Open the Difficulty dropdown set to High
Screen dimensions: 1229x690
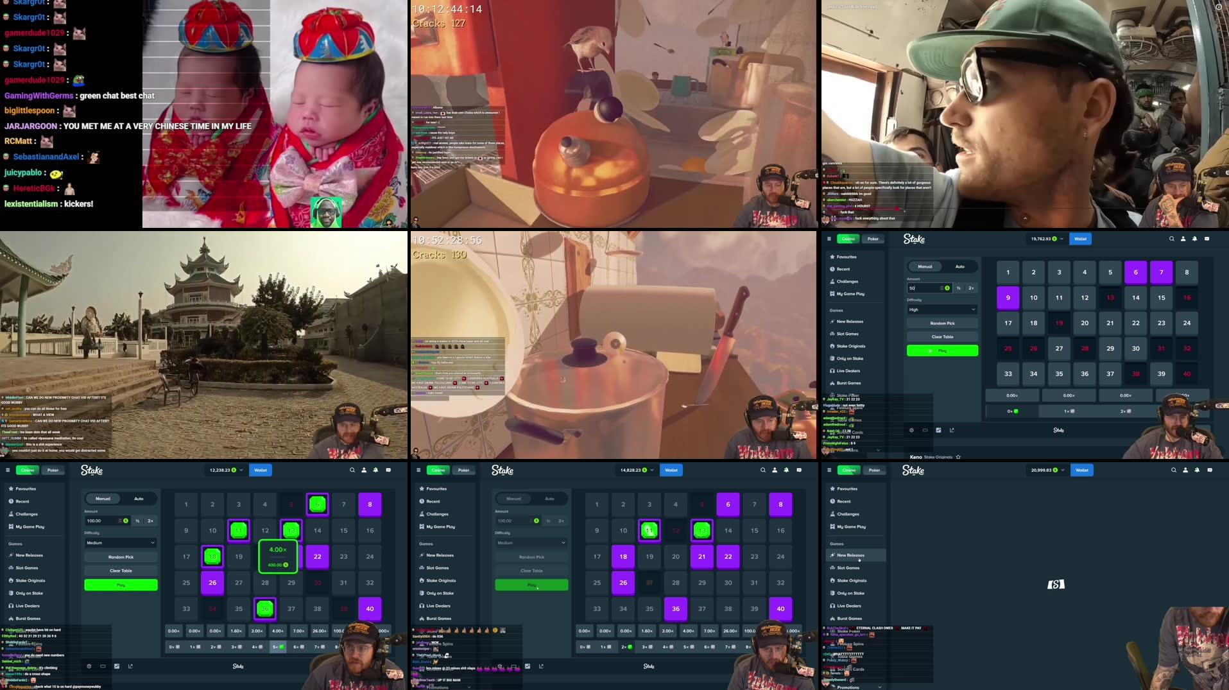pos(942,309)
